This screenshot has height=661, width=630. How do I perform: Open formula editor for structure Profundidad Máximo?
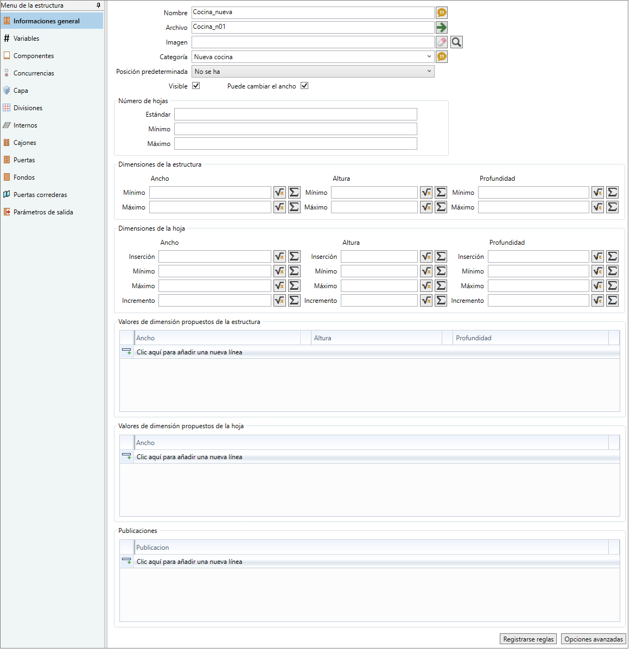(x=597, y=207)
